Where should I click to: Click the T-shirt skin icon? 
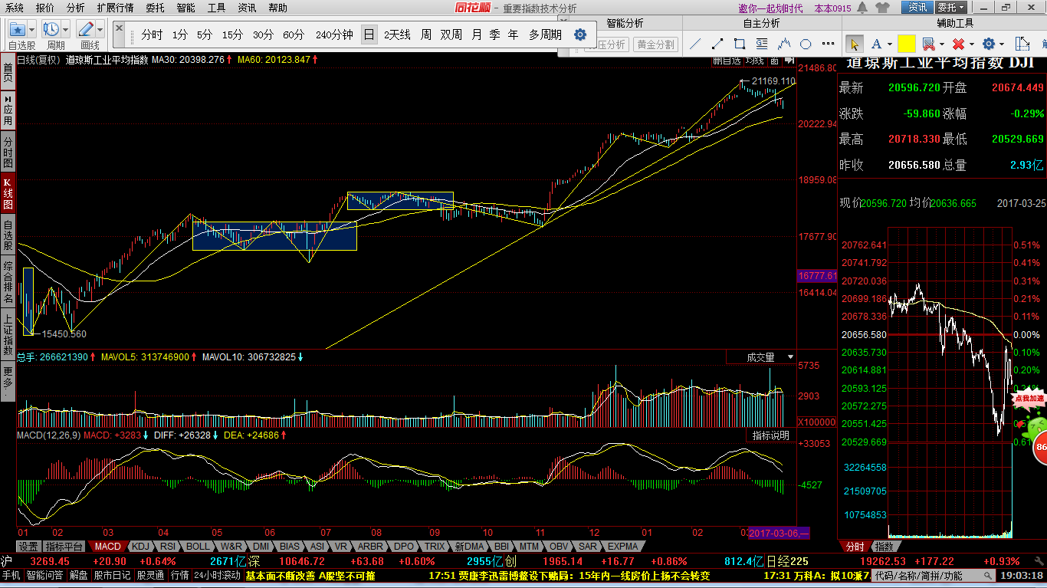(882, 8)
